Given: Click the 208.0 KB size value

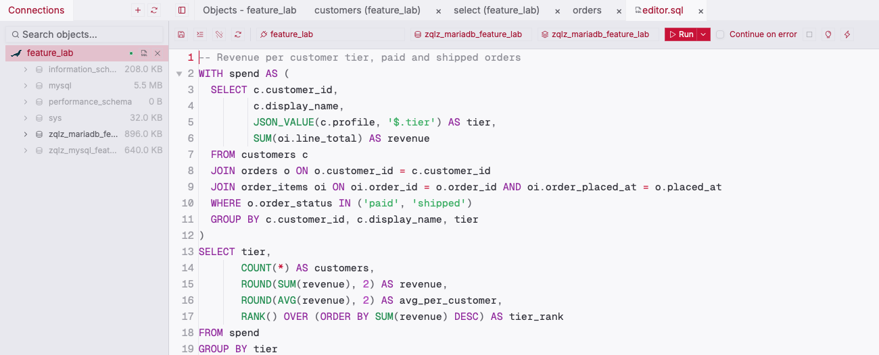Looking at the screenshot, I should [x=143, y=70].
